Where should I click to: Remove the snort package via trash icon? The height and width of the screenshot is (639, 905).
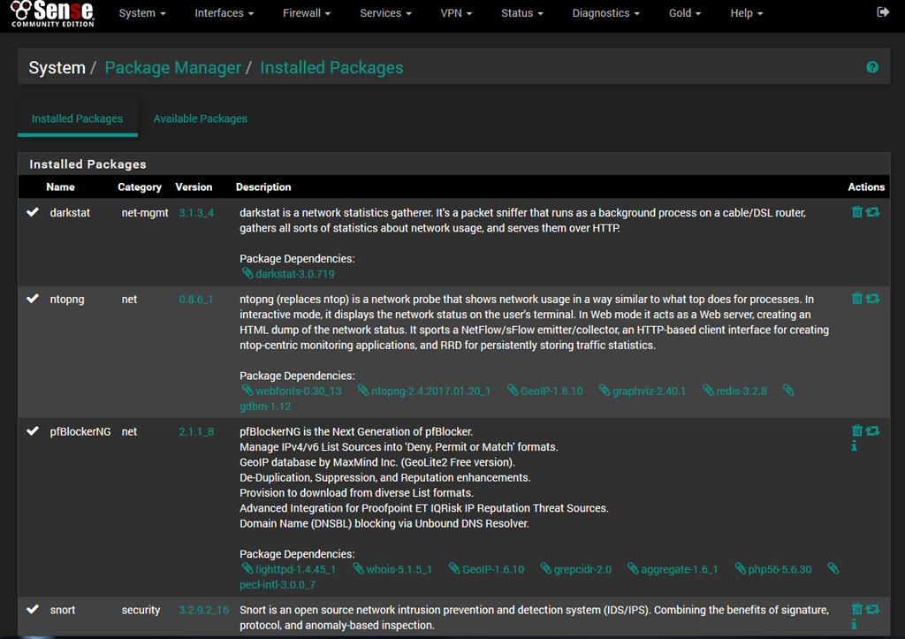click(856, 609)
